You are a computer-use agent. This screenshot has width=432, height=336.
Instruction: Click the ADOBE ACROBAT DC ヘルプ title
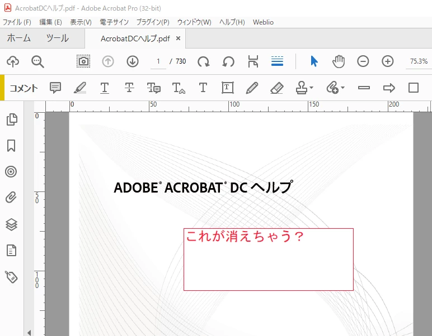point(203,188)
